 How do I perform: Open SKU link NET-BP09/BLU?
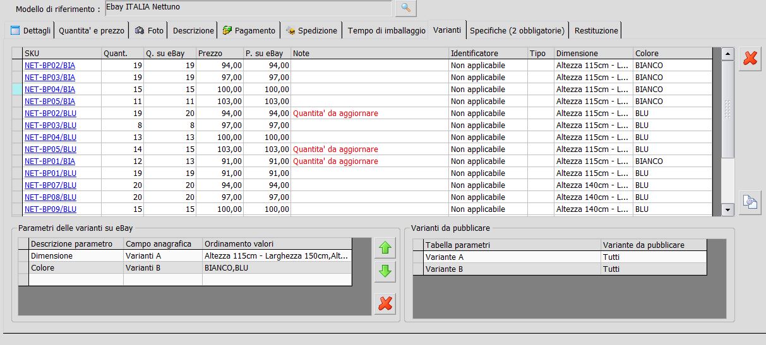coord(51,209)
